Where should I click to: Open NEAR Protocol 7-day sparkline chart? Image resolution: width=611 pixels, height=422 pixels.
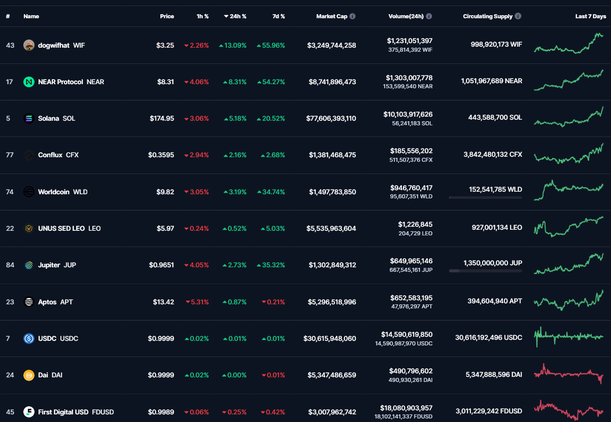tap(568, 80)
